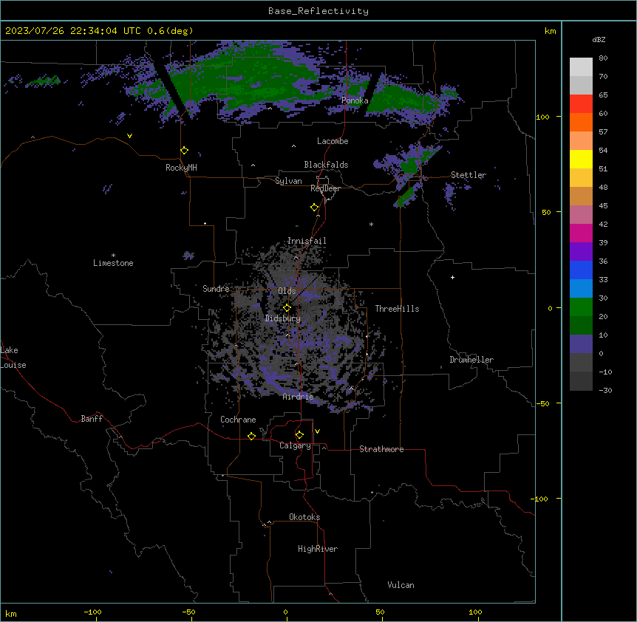The height and width of the screenshot is (622, 637).
Task: Select the yellow diamond marker between Olds and Didsbury
Action: [287, 308]
